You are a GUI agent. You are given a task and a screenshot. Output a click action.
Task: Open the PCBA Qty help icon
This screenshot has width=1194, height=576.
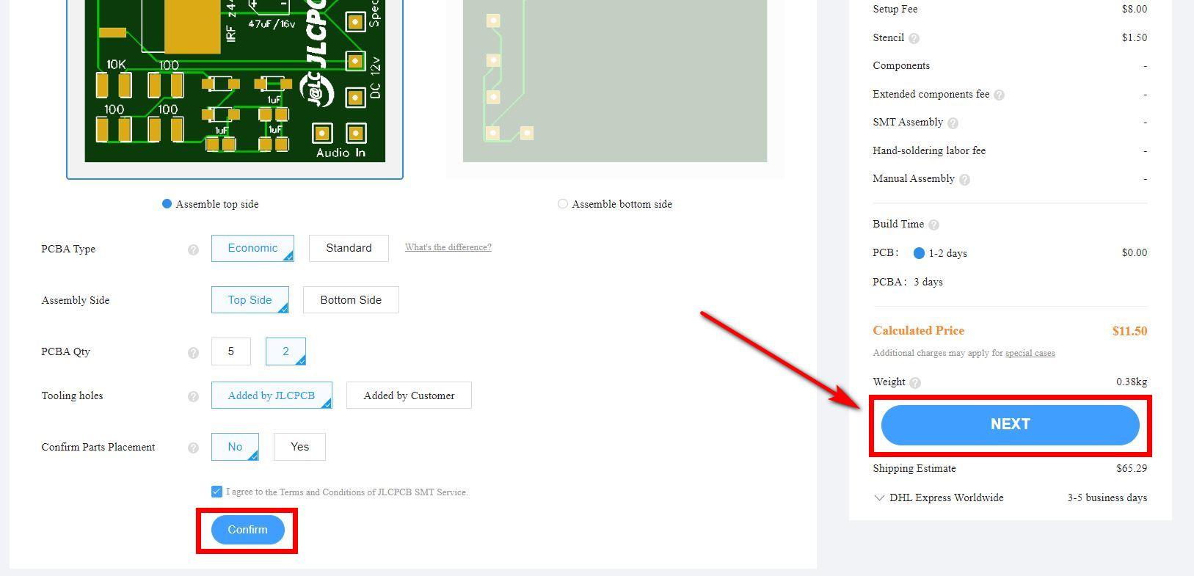pyautogui.click(x=193, y=353)
